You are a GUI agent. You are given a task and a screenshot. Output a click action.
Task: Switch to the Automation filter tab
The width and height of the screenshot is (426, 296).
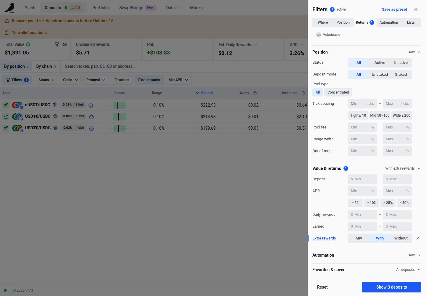pyautogui.click(x=389, y=22)
